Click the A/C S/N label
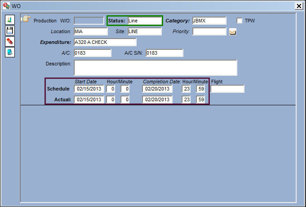Viewport: 306px width, 207px height. [134, 53]
